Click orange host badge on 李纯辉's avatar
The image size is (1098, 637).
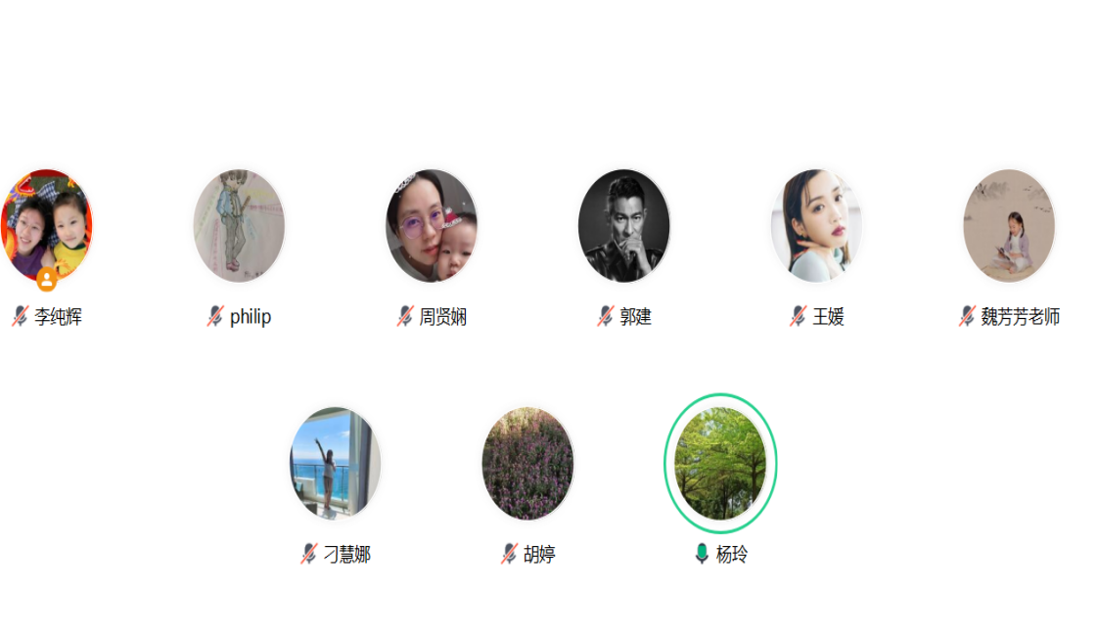pyautogui.click(x=47, y=279)
